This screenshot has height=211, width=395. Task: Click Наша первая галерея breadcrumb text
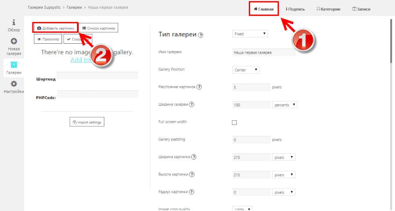[108, 7]
